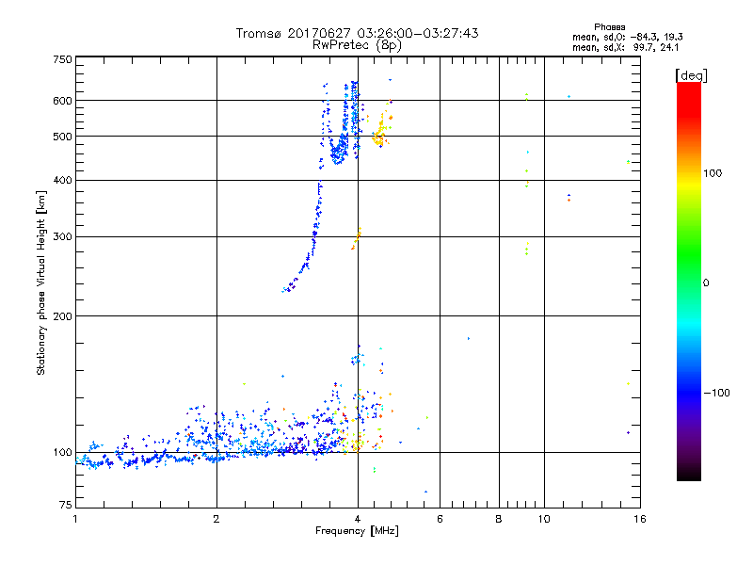753x565 pixels.
Task: Click the "300" y-axis tick label
Action: point(62,237)
